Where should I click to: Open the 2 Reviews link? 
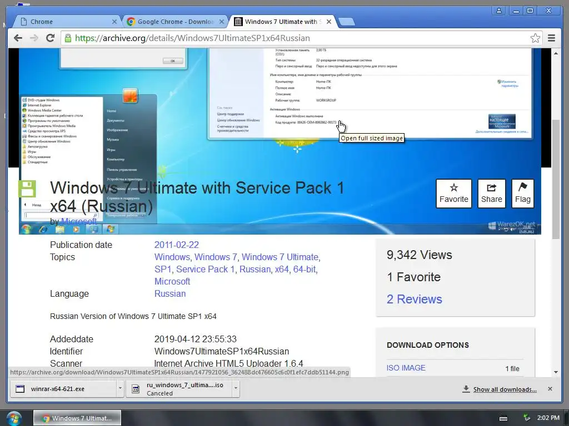coord(414,299)
